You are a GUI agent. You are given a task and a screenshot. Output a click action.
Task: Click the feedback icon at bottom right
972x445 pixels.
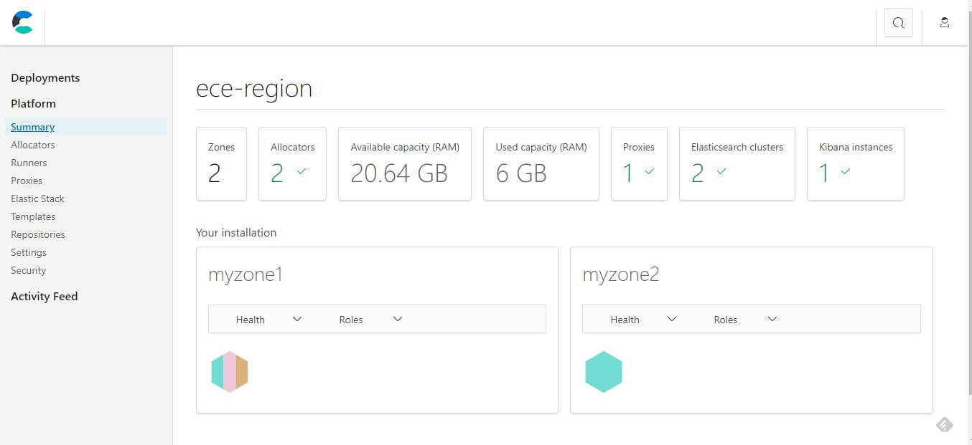tap(945, 425)
